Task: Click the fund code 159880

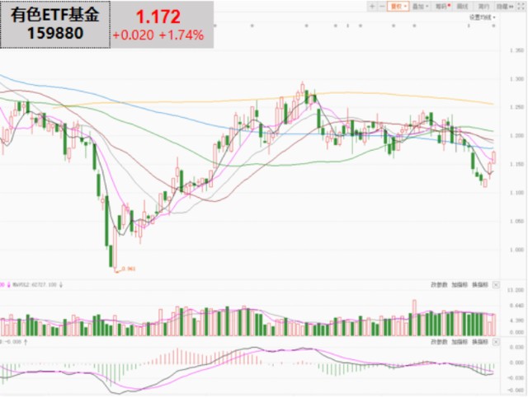Action: 55,33
